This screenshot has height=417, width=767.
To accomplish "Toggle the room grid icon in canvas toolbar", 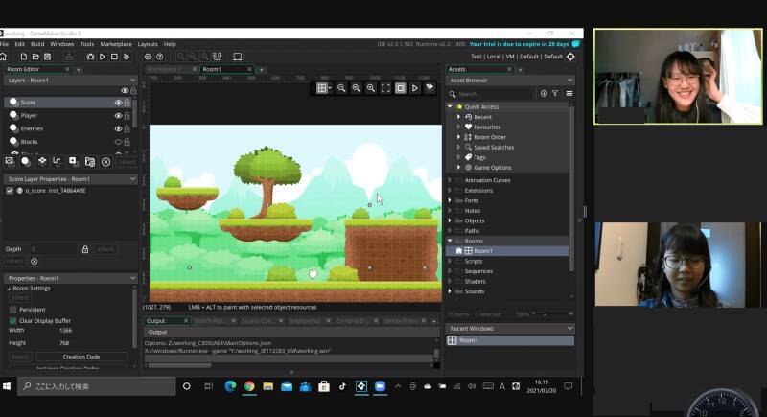I will pos(323,88).
